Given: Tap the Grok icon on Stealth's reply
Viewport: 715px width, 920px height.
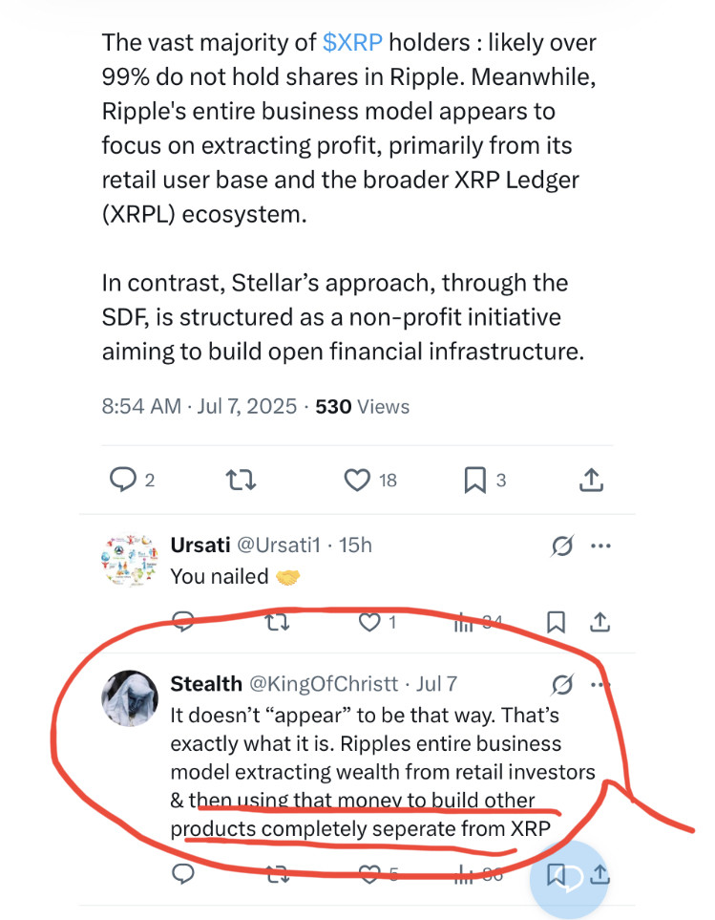Looking at the screenshot, I should pos(562,684).
